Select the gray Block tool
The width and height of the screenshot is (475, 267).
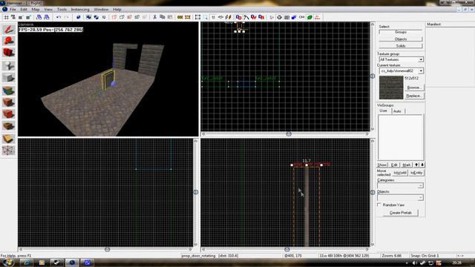tap(8, 78)
